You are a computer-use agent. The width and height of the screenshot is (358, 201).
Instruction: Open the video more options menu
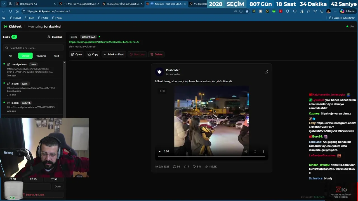click(264, 151)
